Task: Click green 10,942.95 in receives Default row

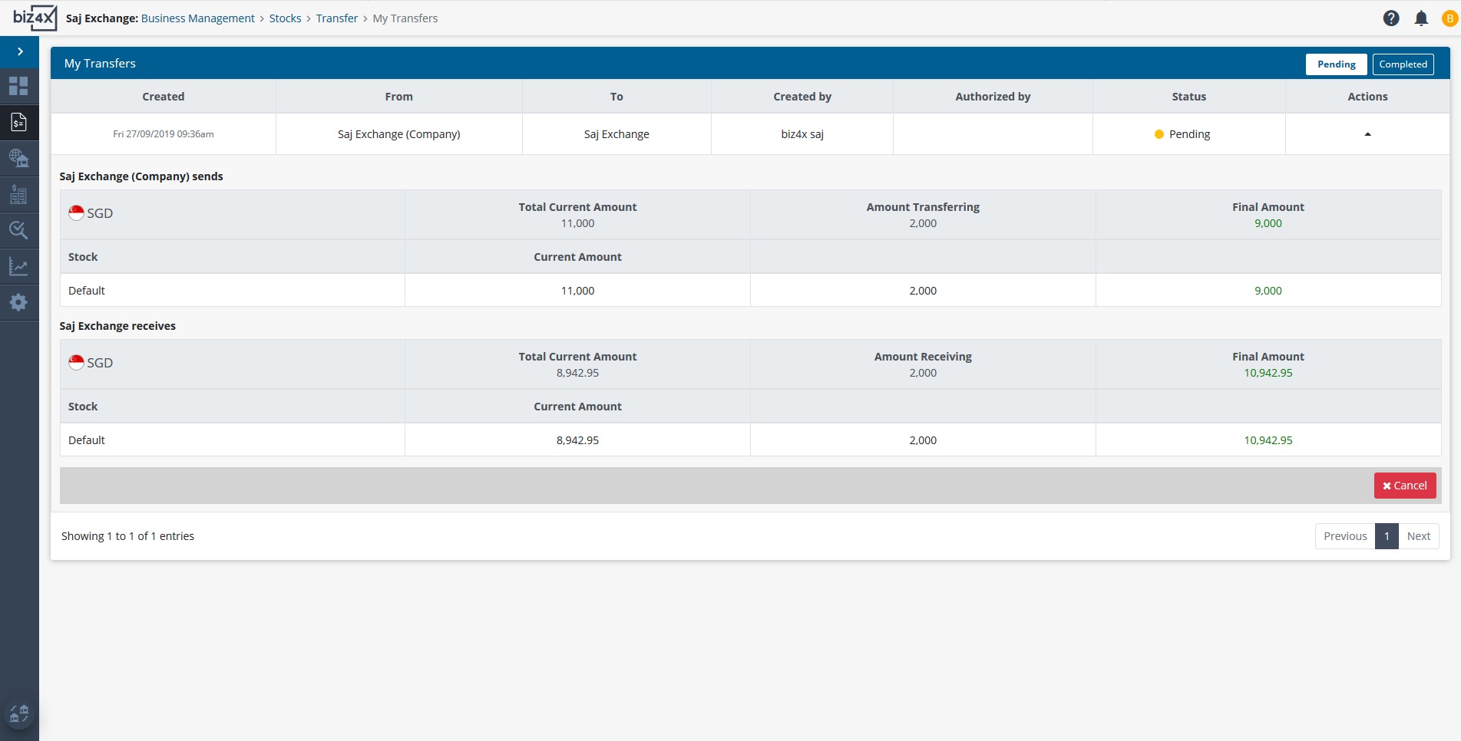Action: coord(1268,440)
